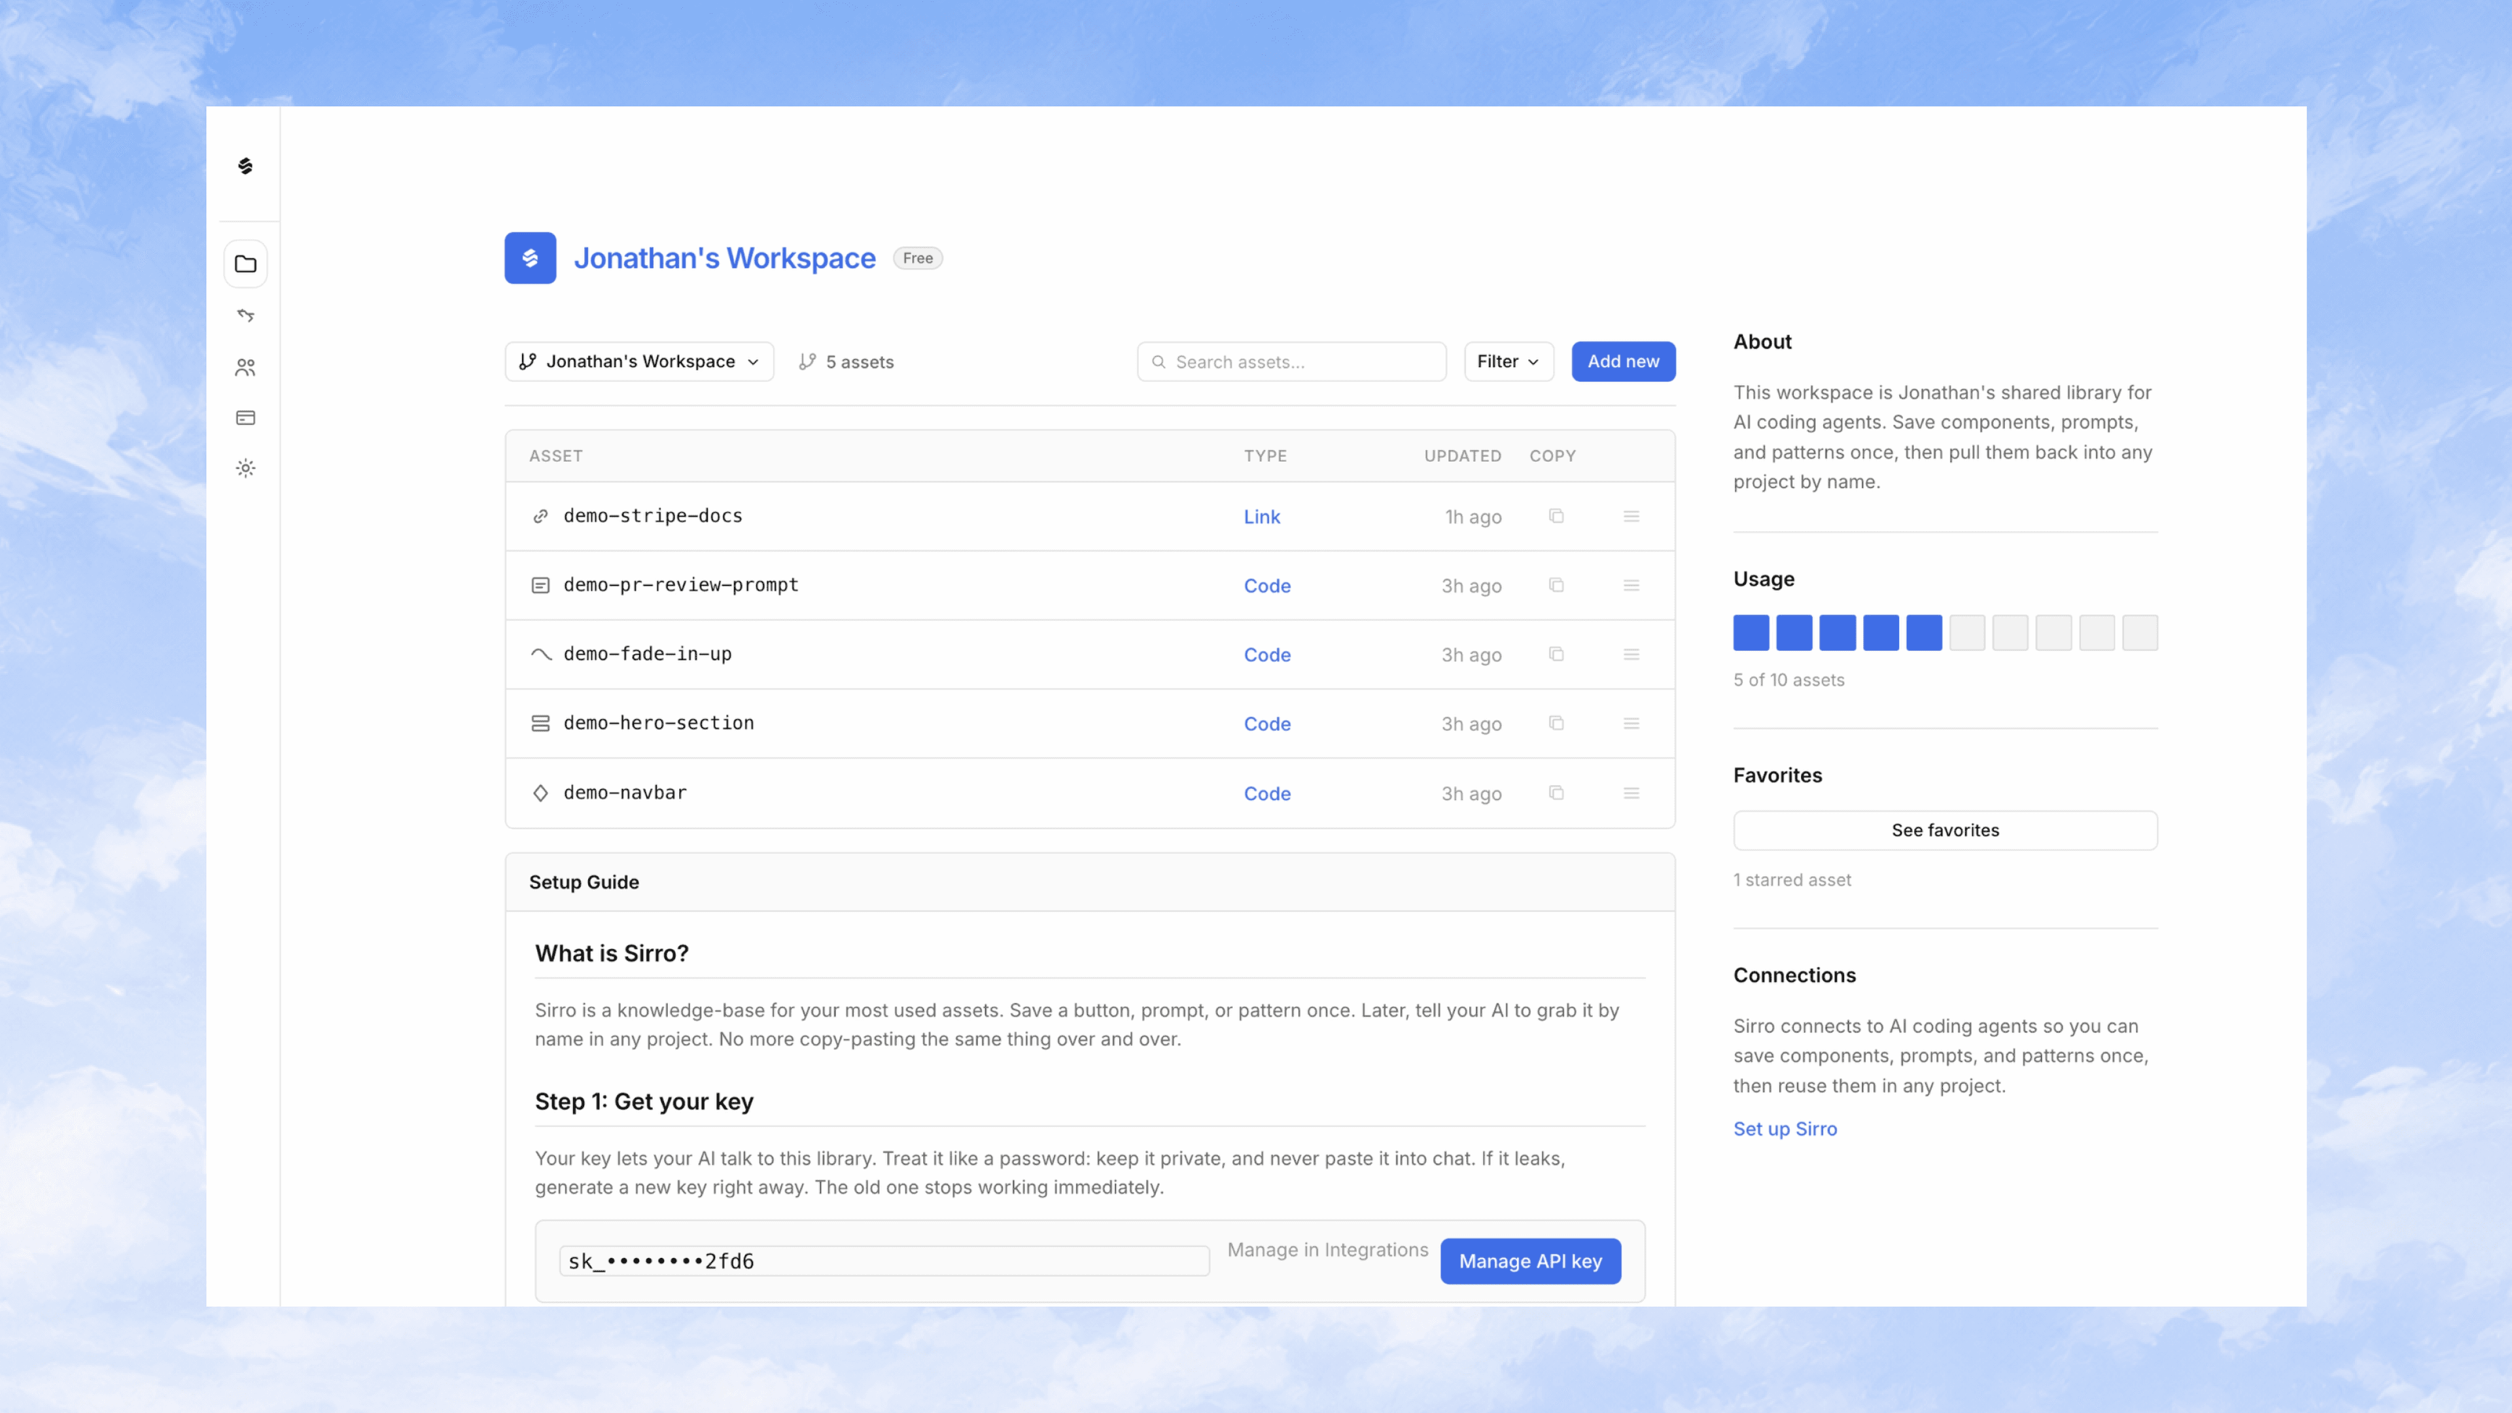Viewport: 2512px width, 1413px height.
Task: Click the Add new button
Action: pyautogui.click(x=1624, y=362)
